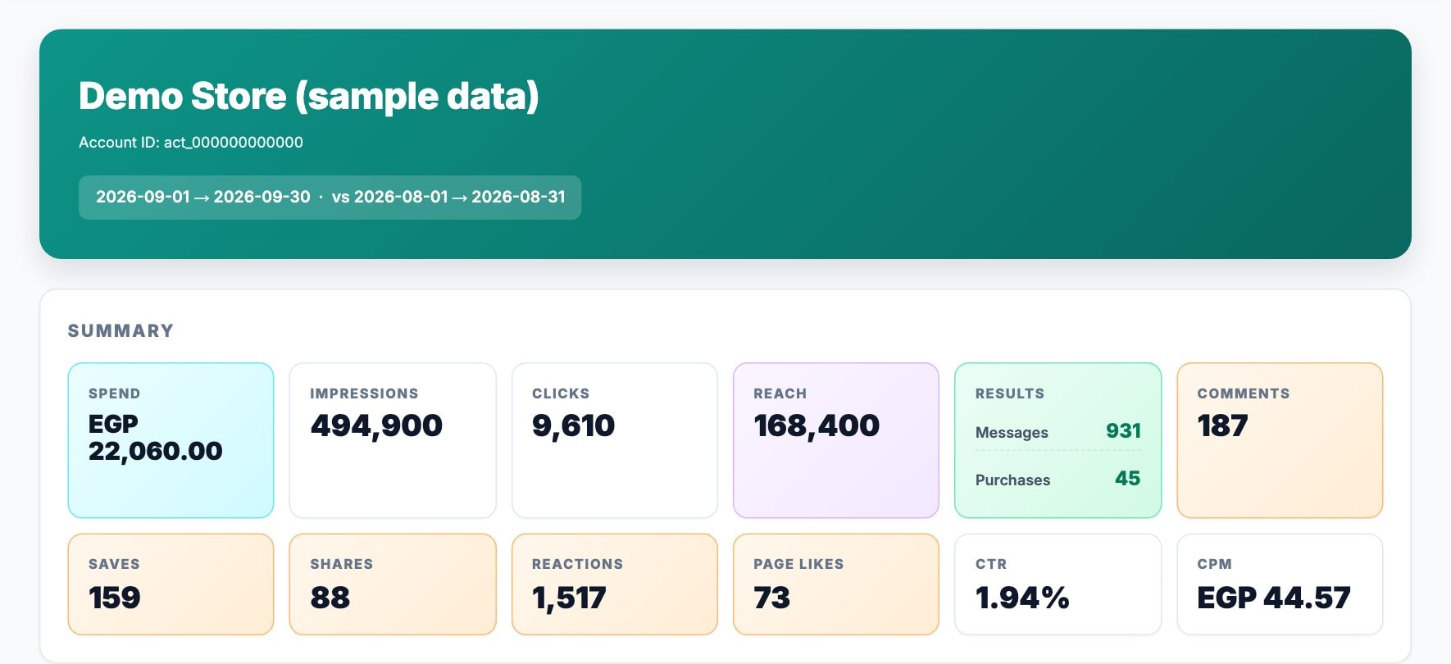
Task: Open the CTR 1.94% card
Action: (1058, 584)
